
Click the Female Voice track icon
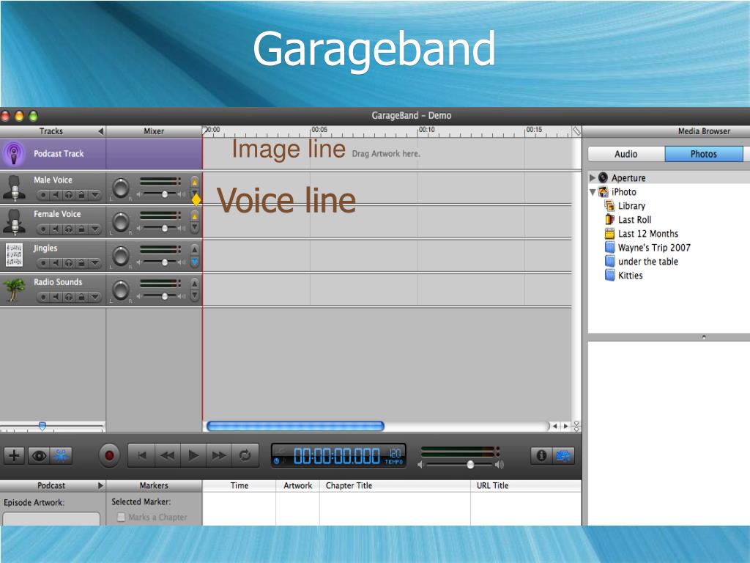click(15, 221)
